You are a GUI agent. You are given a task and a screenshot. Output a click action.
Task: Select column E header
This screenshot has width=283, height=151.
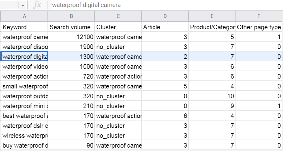point(212,16)
